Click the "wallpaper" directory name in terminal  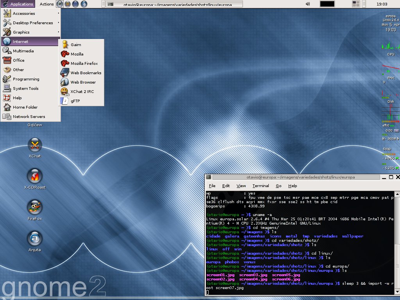[x=353, y=236]
